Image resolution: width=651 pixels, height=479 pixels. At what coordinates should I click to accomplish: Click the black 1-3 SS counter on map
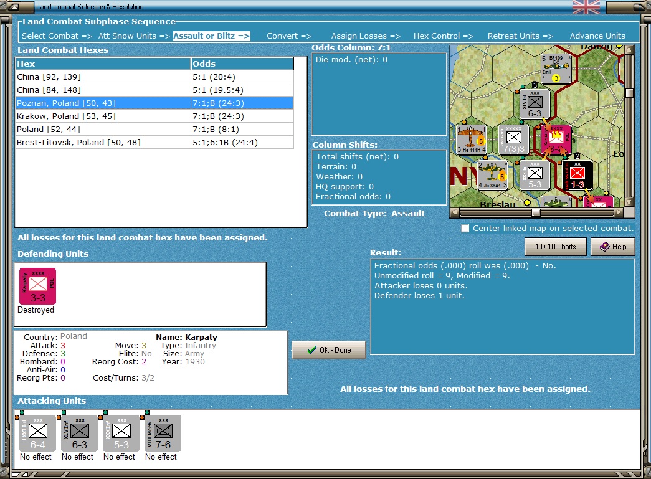pos(577,175)
